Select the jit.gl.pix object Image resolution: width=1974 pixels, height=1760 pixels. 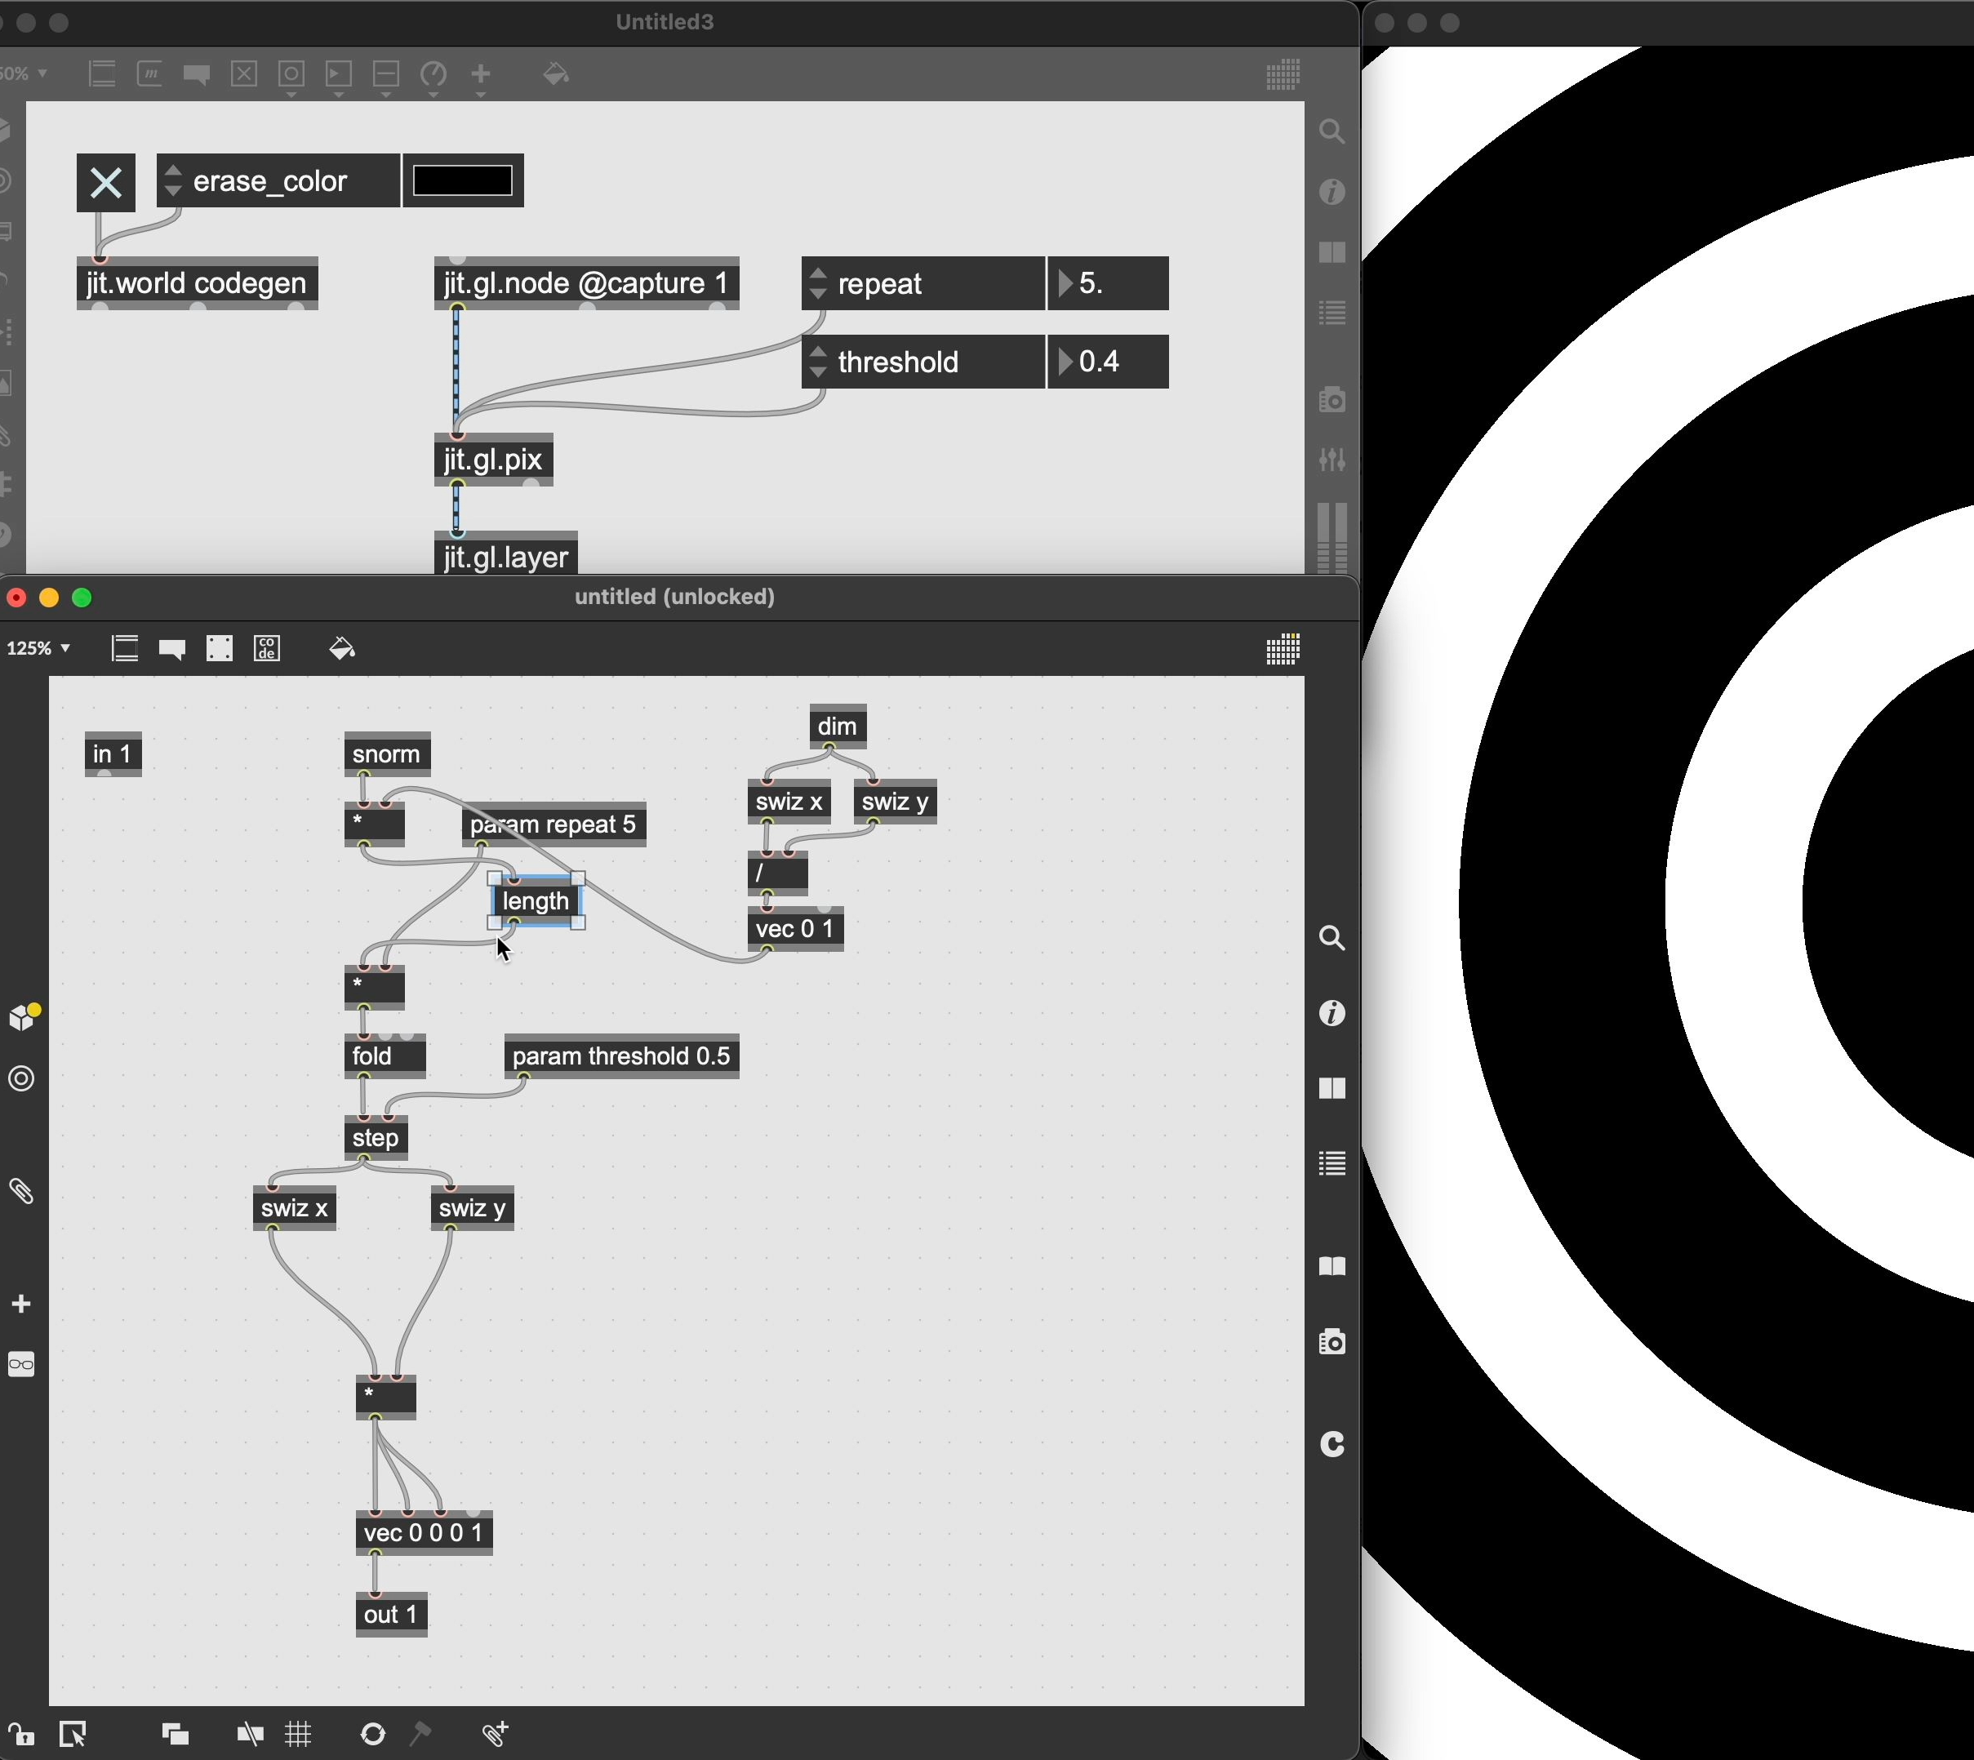click(x=493, y=460)
